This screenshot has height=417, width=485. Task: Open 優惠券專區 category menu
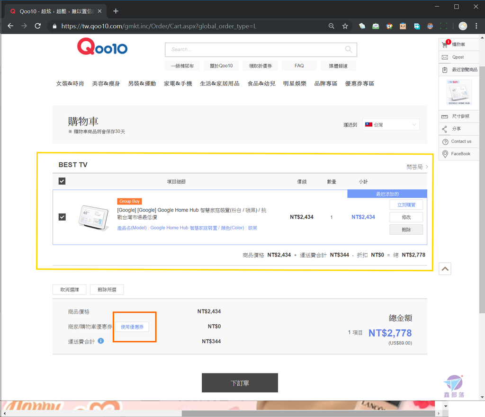[x=359, y=83]
